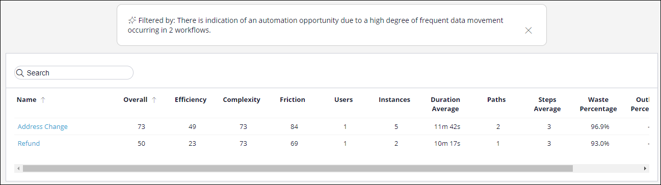Click the magnifier icon in the search box
The height and width of the screenshot is (185, 661).
coord(20,73)
